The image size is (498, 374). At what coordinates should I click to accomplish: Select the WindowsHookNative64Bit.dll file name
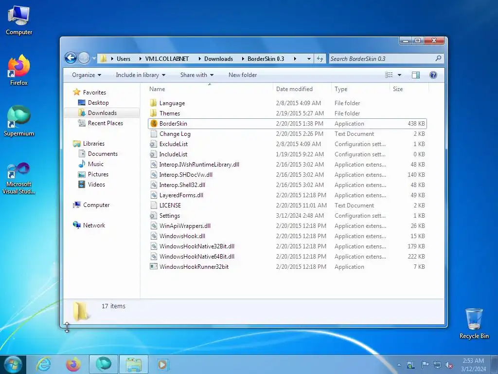coord(197,256)
